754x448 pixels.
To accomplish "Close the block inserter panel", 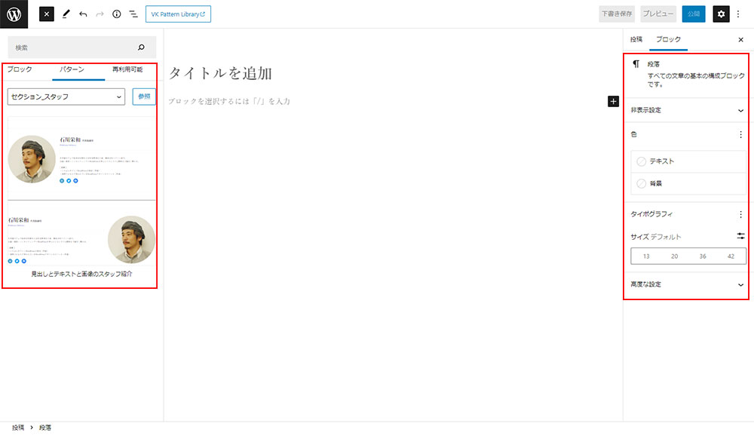I will 47,14.
